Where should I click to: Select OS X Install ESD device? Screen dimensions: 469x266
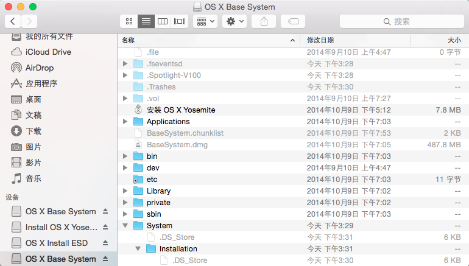(58, 243)
